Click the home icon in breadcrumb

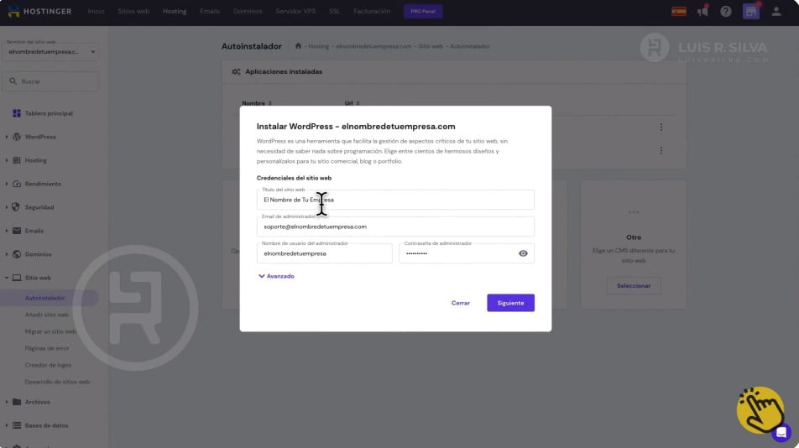298,46
